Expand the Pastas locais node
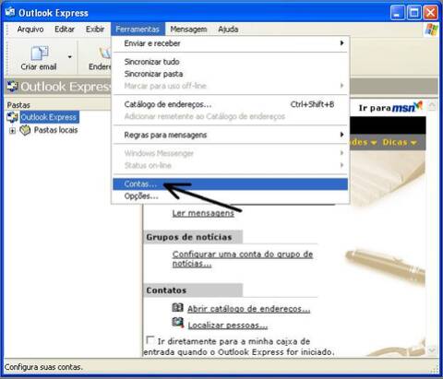 pos(12,131)
